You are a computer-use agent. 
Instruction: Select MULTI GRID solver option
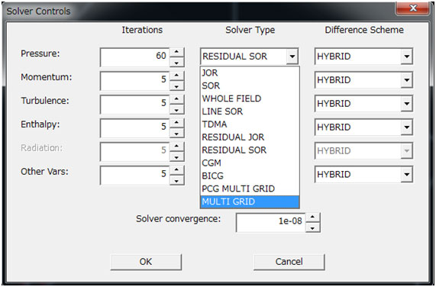(x=250, y=202)
